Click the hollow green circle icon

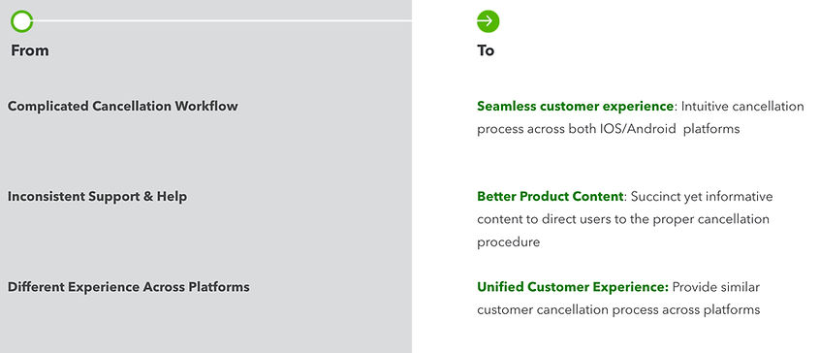pos(22,21)
